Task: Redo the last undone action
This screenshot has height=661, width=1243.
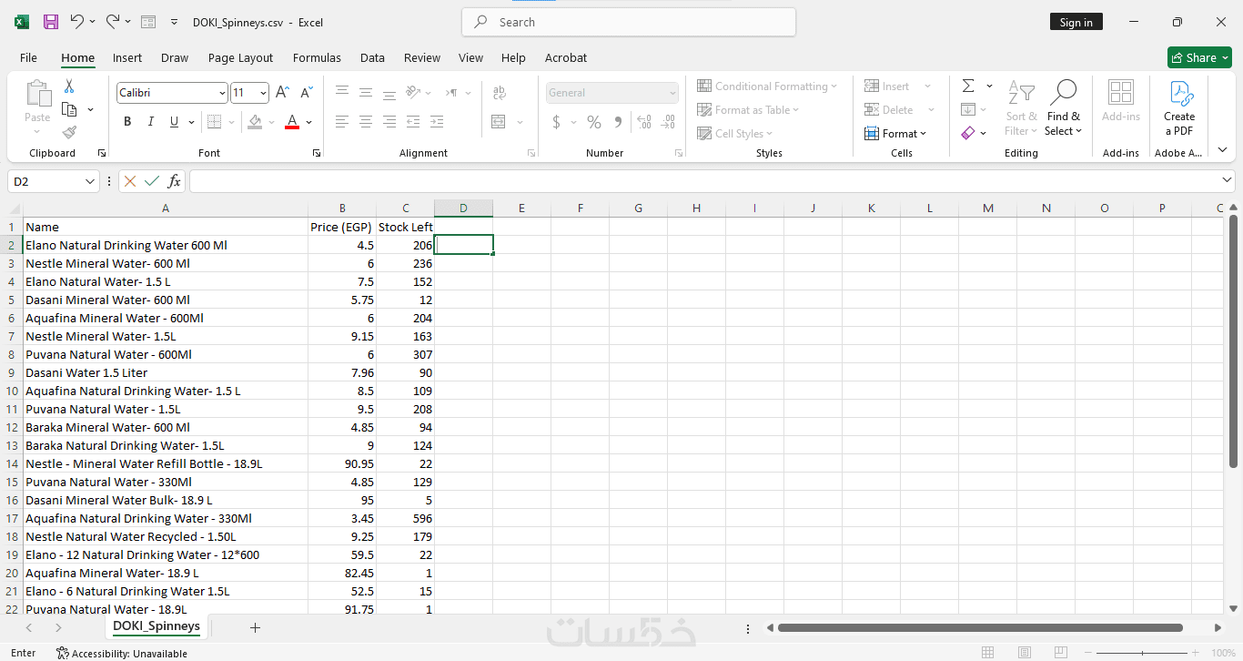Action: 113,22
